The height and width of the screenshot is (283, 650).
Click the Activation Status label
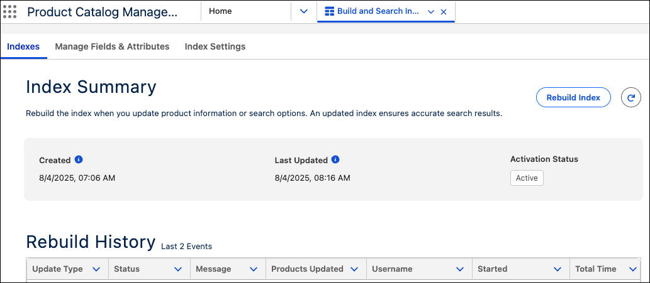click(x=544, y=159)
